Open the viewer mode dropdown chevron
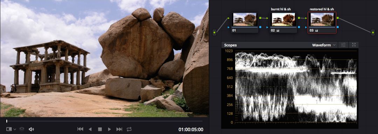This screenshot has width=378, height=134. click(15, 129)
